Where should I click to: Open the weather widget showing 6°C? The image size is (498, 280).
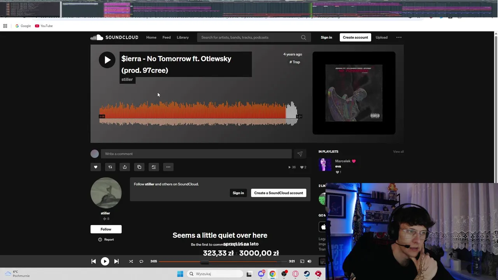click(16, 274)
